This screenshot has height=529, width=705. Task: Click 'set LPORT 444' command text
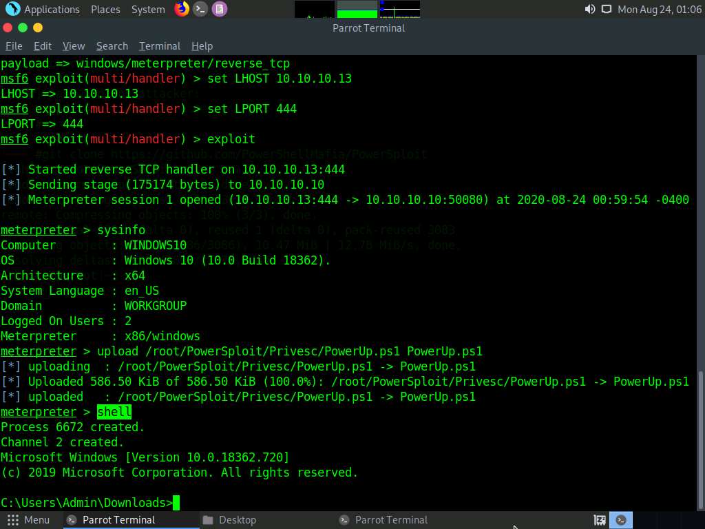(252, 108)
